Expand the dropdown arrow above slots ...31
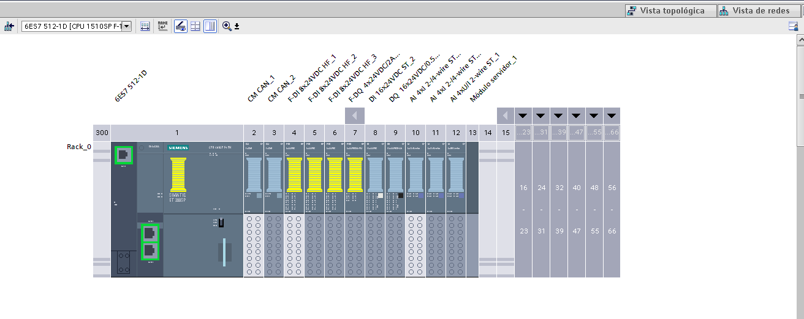Image resolution: width=804 pixels, height=319 pixels. (540, 116)
